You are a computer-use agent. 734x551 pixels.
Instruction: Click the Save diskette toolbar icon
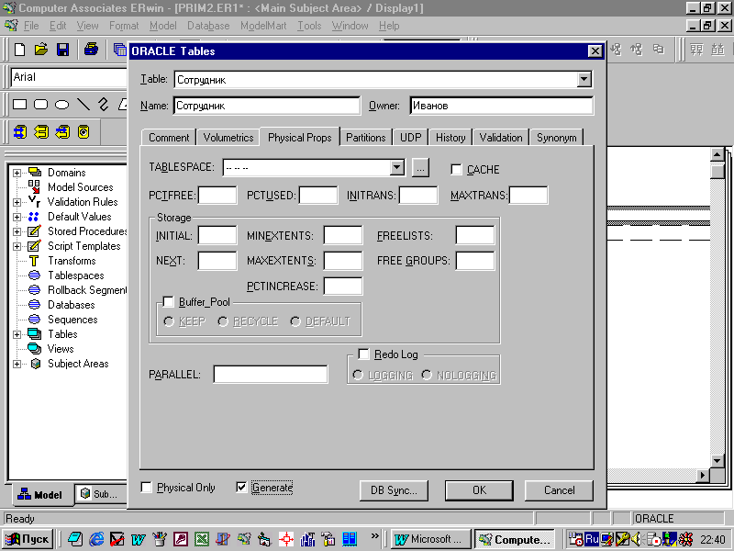pos(62,50)
